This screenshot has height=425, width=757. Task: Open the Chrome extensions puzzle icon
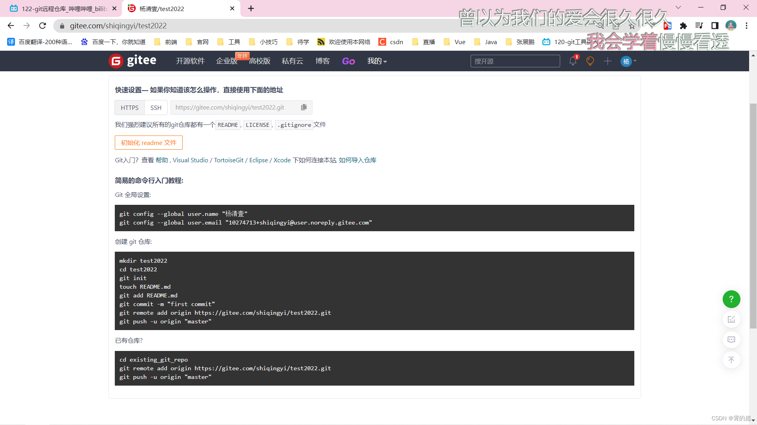[683, 26]
